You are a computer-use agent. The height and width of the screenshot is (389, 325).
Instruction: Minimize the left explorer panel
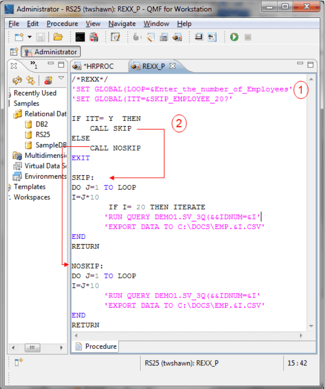51,64
